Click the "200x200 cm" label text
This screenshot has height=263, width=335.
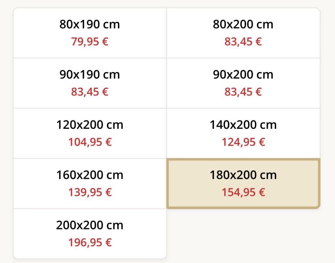click(x=90, y=225)
